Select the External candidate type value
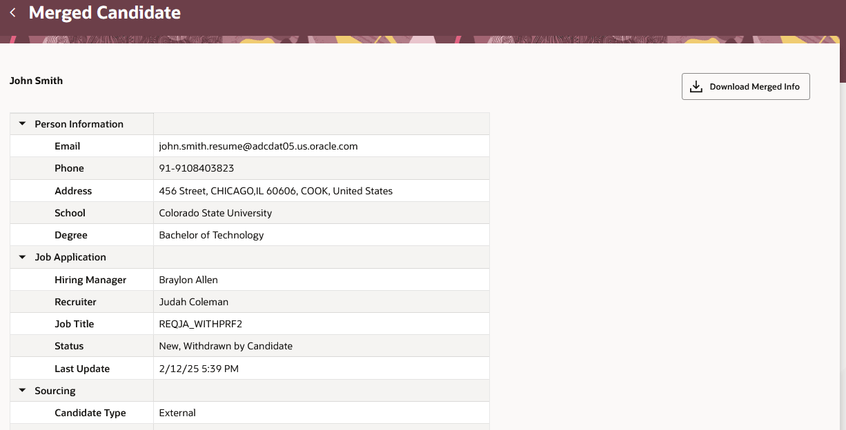The image size is (846, 430). [177, 413]
